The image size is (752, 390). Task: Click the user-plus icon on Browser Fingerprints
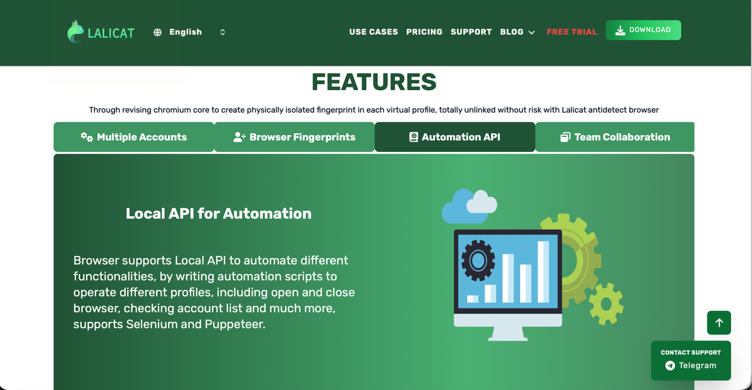point(239,137)
